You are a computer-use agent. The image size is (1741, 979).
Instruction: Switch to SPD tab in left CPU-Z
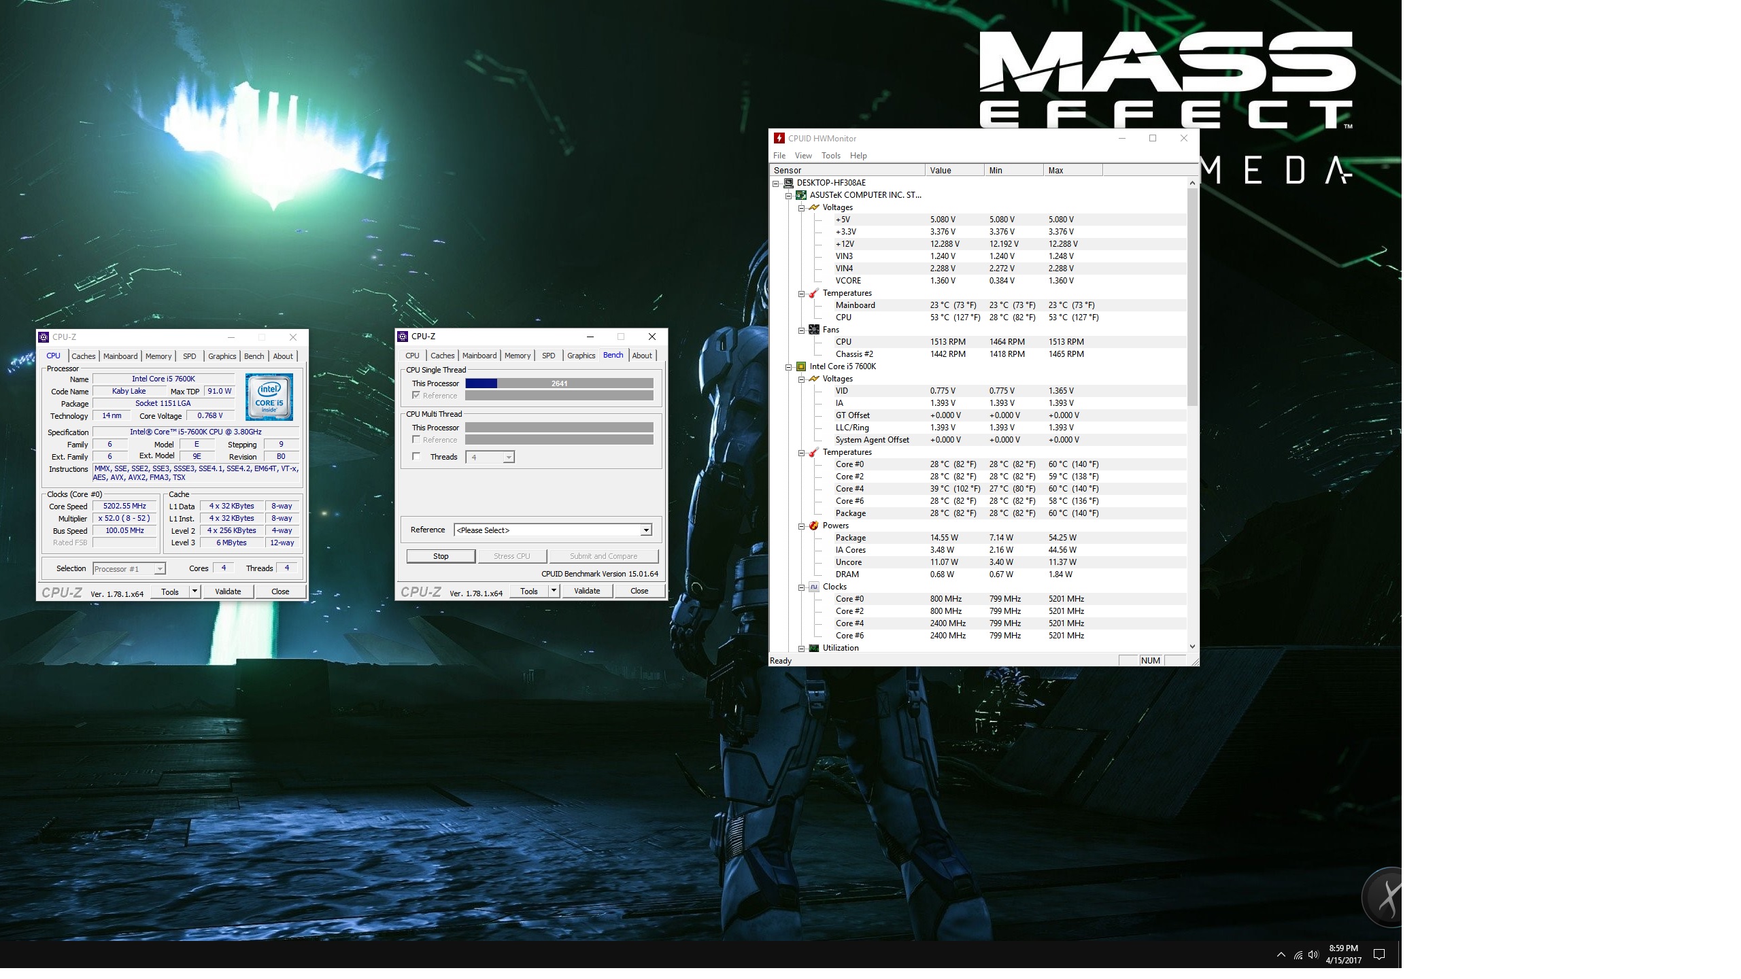click(190, 356)
